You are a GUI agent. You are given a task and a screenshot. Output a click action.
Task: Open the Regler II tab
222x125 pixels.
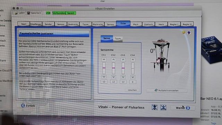click(187, 24)
